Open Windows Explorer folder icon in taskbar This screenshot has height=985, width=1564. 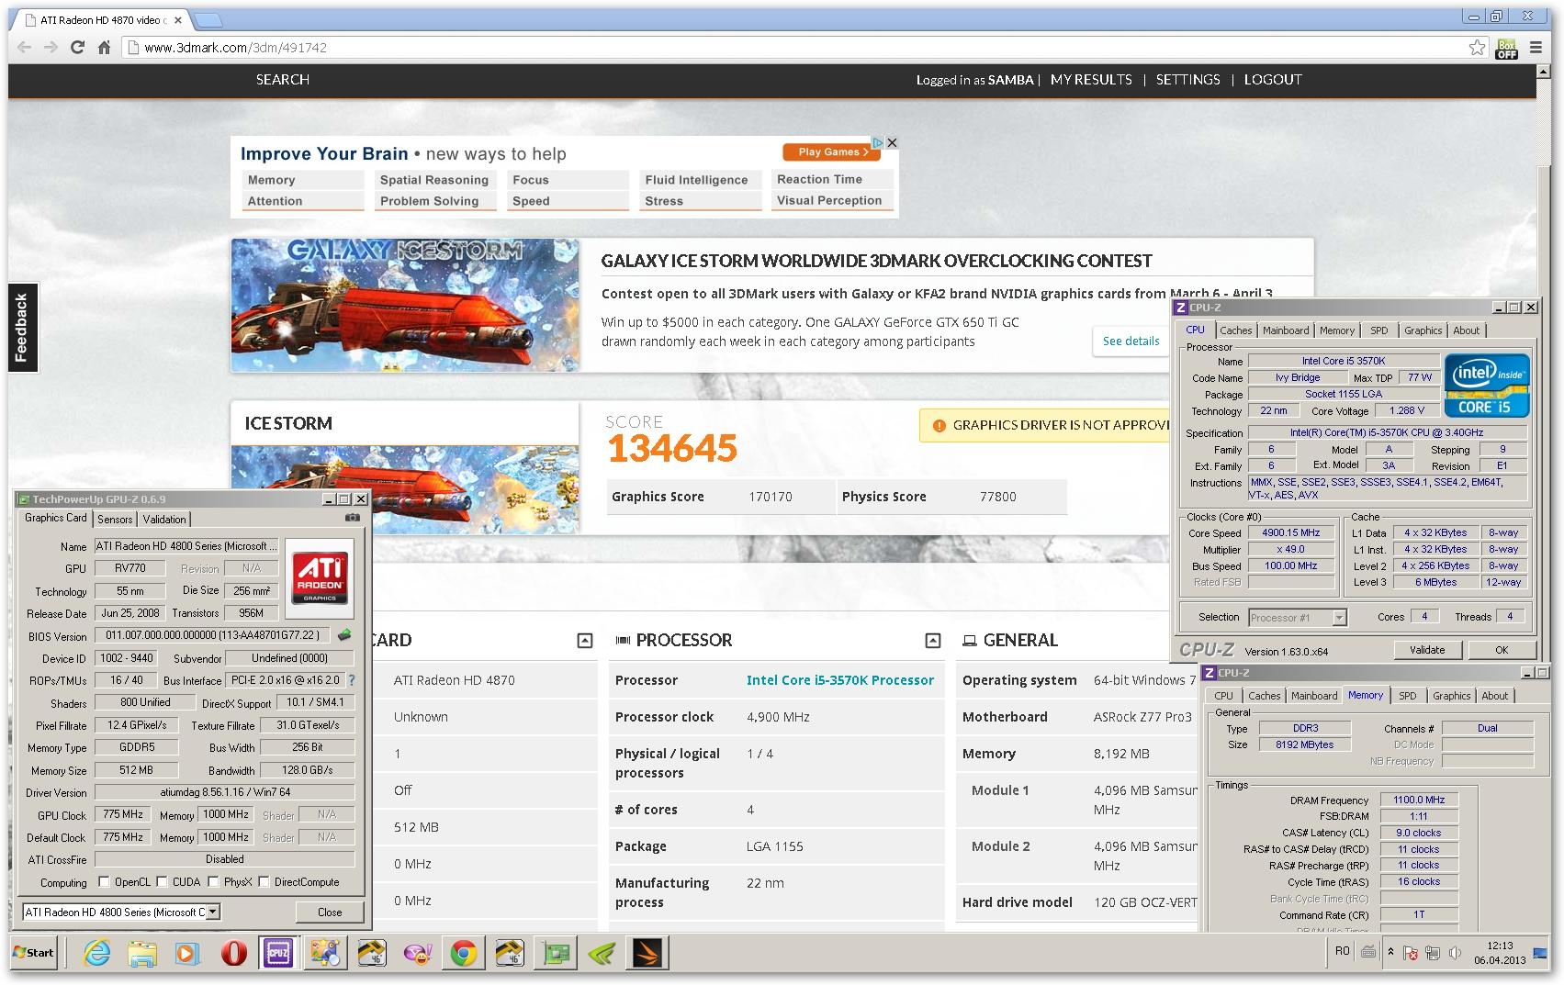141,954
